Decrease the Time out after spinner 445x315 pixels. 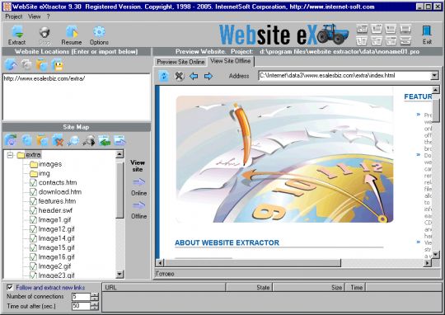(95, 308)
